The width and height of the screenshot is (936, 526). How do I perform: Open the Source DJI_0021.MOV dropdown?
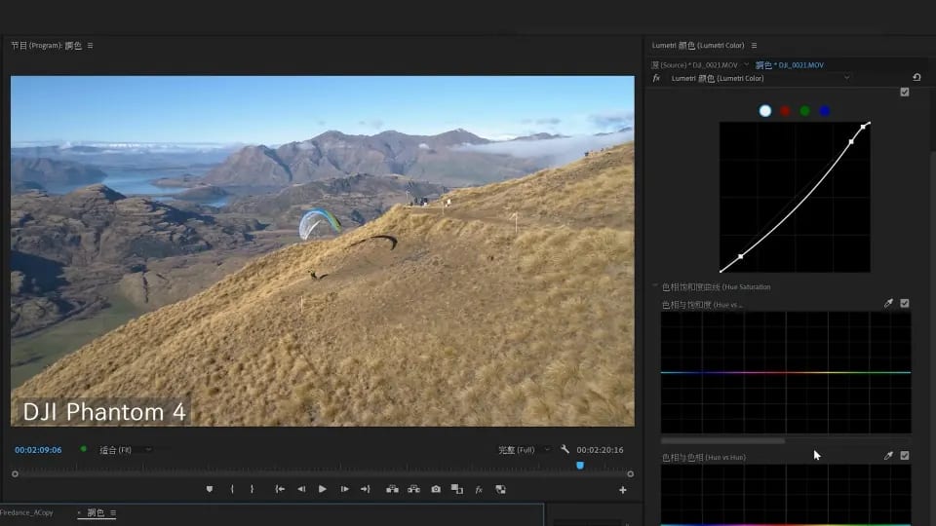click(746, 64)
